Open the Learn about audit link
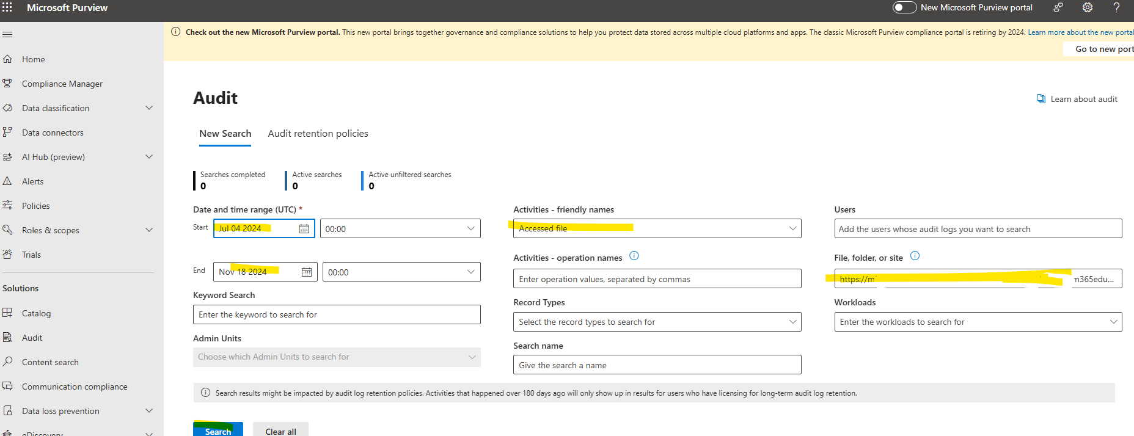 (x=1084, y=99)
